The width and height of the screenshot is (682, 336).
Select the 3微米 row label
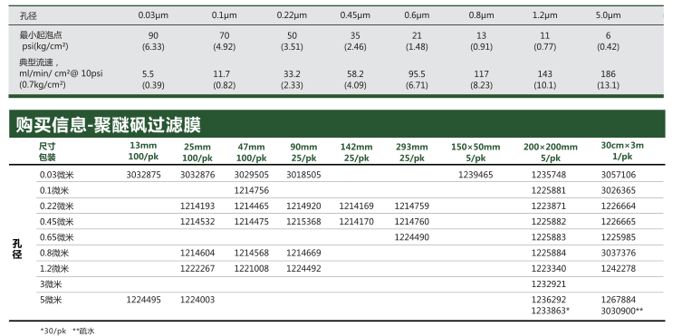tap(51, 284)
